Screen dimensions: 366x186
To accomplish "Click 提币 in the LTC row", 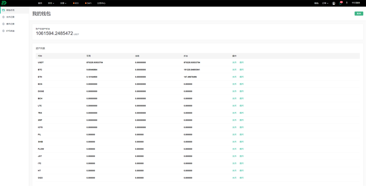I will (242, 106).
